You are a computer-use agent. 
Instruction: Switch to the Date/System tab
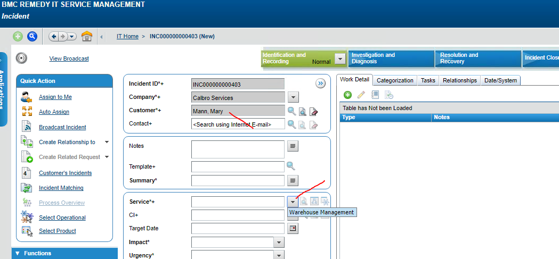pos(500,80)
